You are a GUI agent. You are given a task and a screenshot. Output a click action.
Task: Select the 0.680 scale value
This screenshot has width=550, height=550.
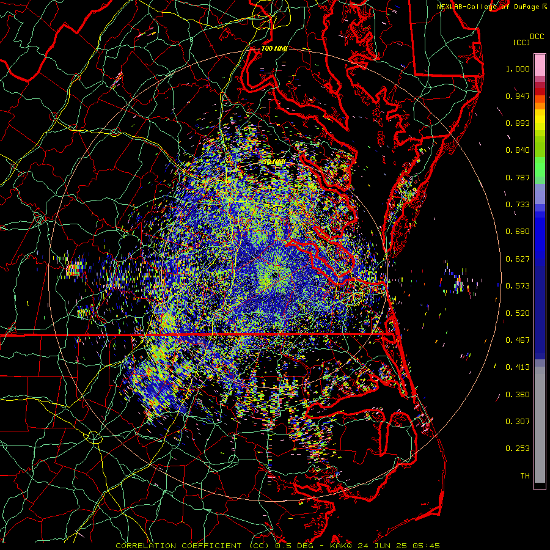tap(518, 232)
